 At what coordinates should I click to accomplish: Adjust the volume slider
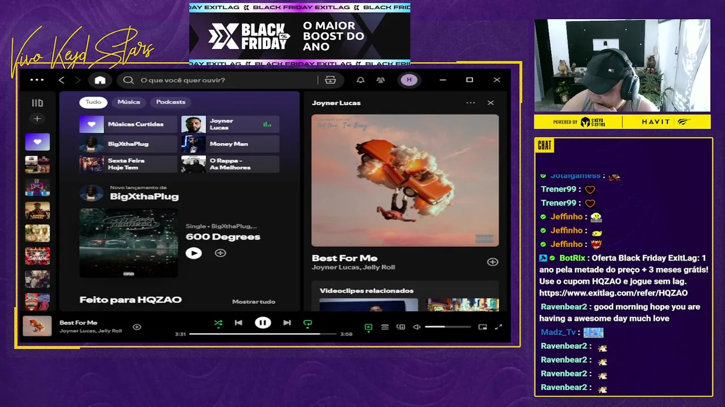tap(447, 327)
